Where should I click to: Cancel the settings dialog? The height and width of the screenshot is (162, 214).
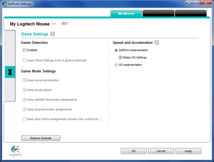click(161, 151)
